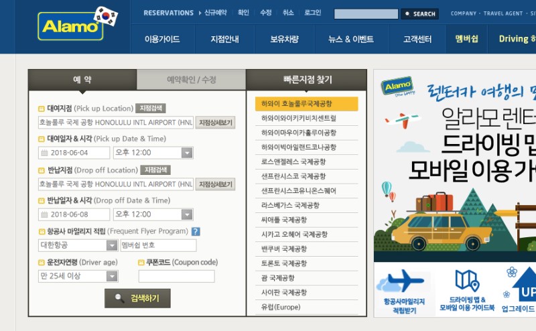
Task: Click the calendar icon in pick up date field
Action: [44, 153]
